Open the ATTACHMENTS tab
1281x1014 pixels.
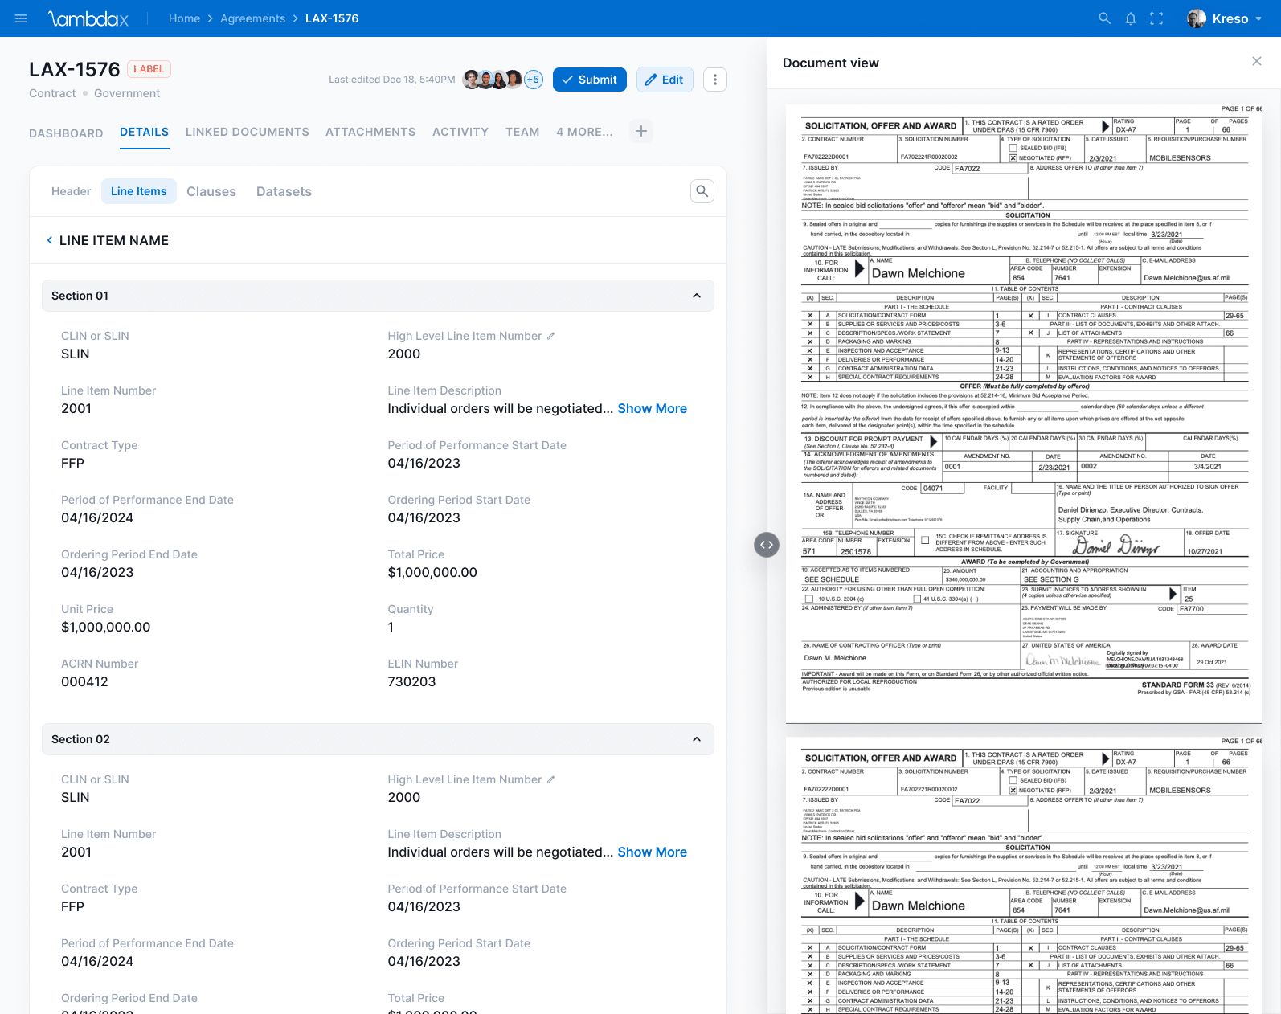click(x=370, y=132)
